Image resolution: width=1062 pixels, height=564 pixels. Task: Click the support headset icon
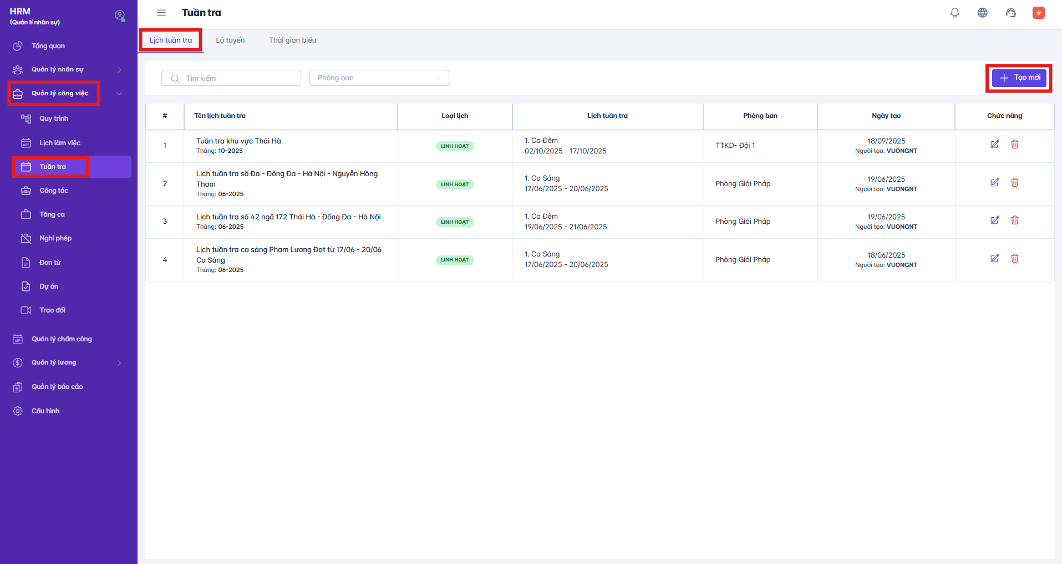tap(1010, 13)
